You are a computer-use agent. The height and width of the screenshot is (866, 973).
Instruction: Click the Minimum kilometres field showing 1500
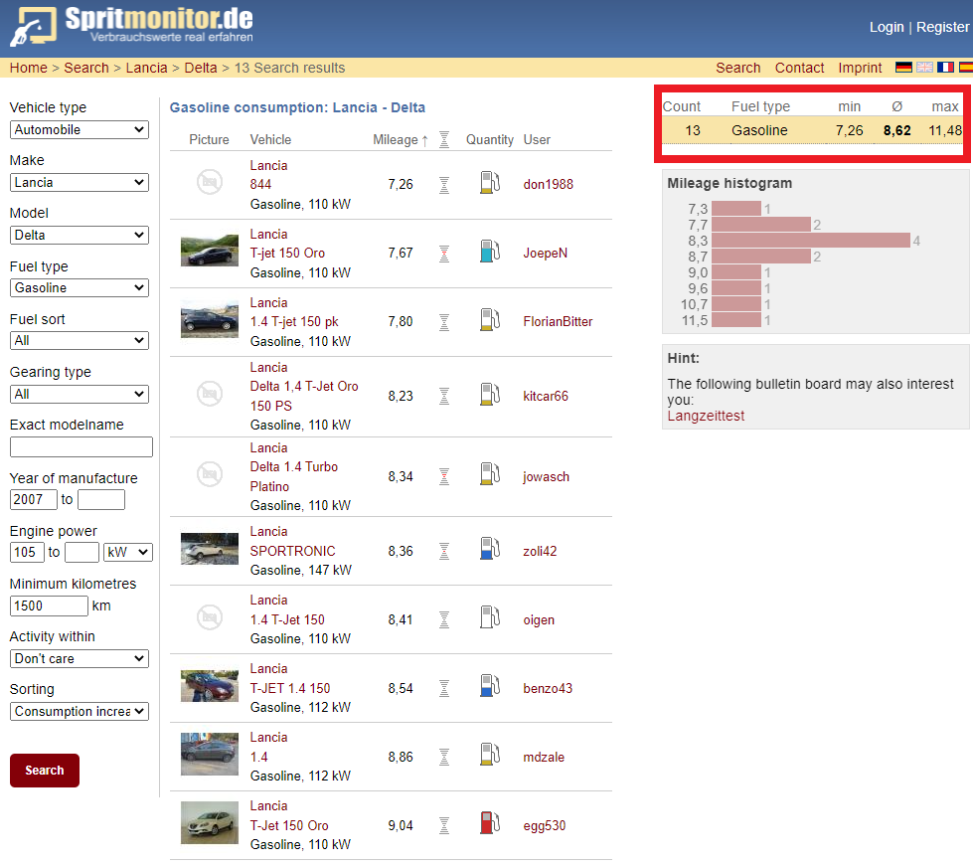(49, 606)
